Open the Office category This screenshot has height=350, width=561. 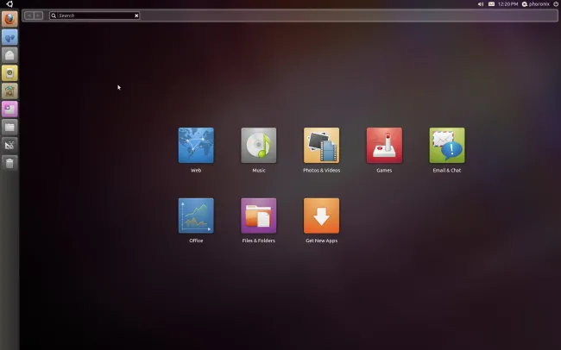pos(196,216)
